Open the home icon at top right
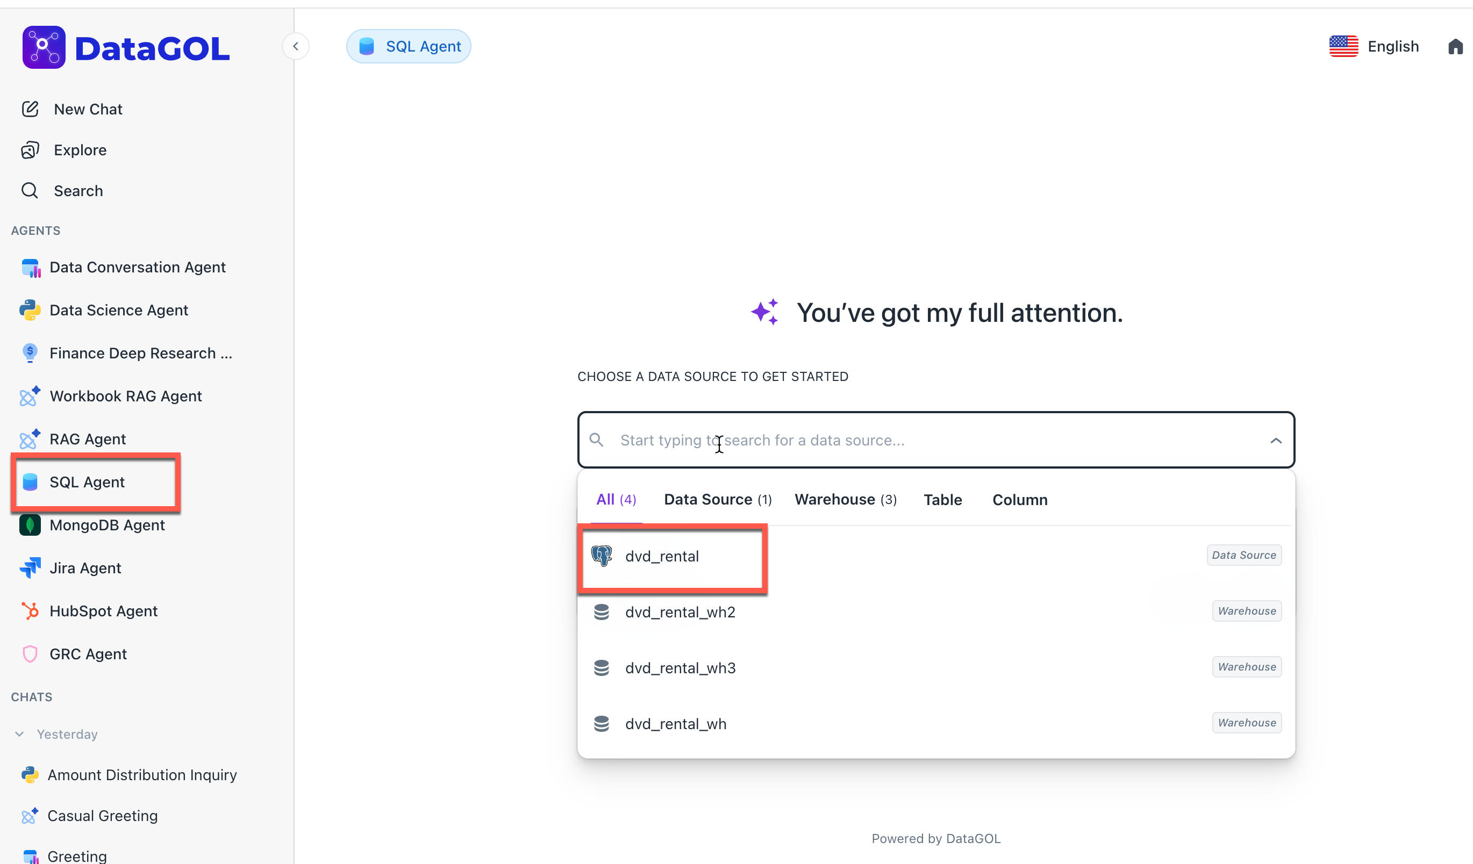The height and width of the screenshot is (864, 1473). tap(1455, 47)
